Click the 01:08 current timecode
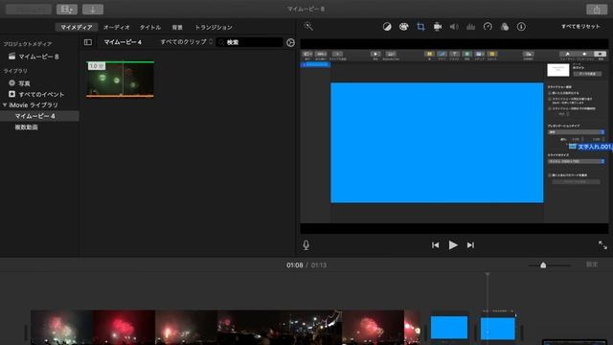Viewport: 613px width, 345px height. [x=294, y=265]
